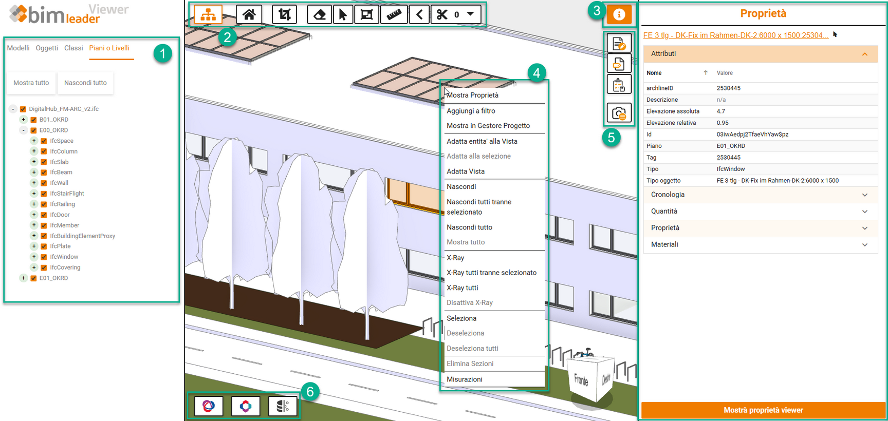Click the Mostra proprietà viewer button
The height and width of the screenshot is (421, 888).
coord(763,410)
